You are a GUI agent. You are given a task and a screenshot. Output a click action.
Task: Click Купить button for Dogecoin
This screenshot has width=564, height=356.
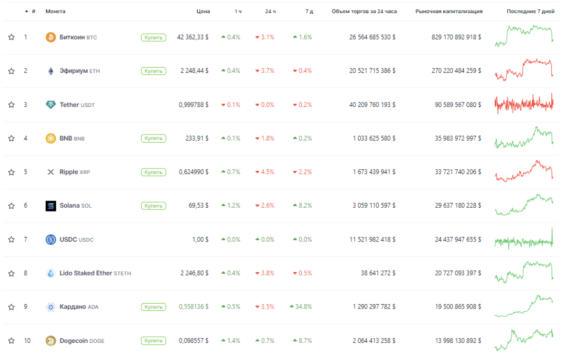click(x=154, y=341)
